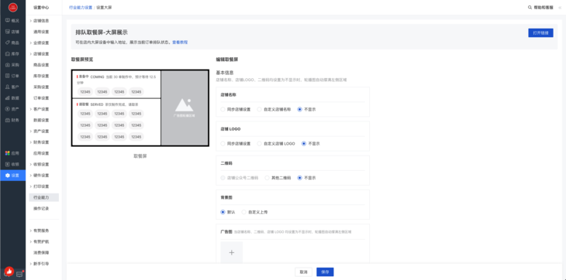Click the 取消 cancel button
This screenshot has height=280, width=566.
click(x=304, y=272)
